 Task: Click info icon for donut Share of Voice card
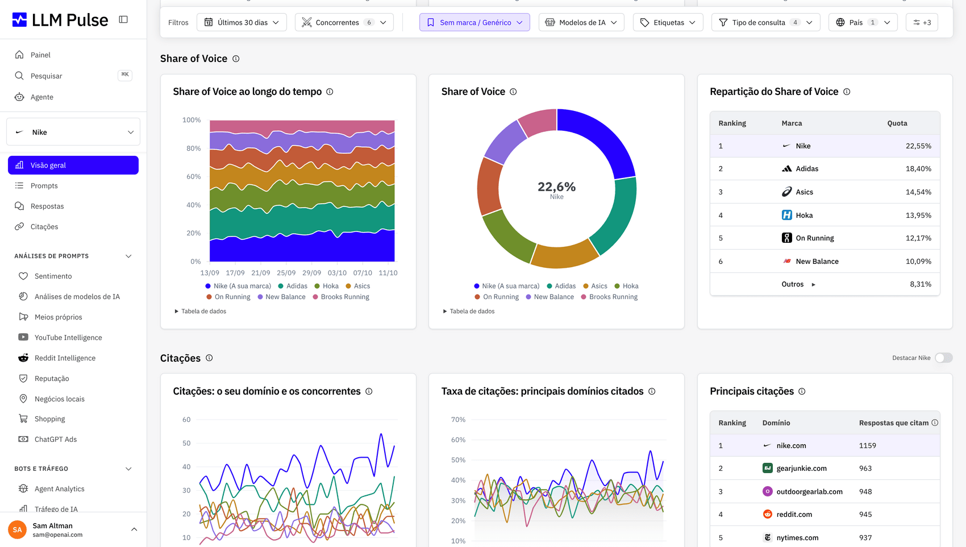[x=513, y=92]
